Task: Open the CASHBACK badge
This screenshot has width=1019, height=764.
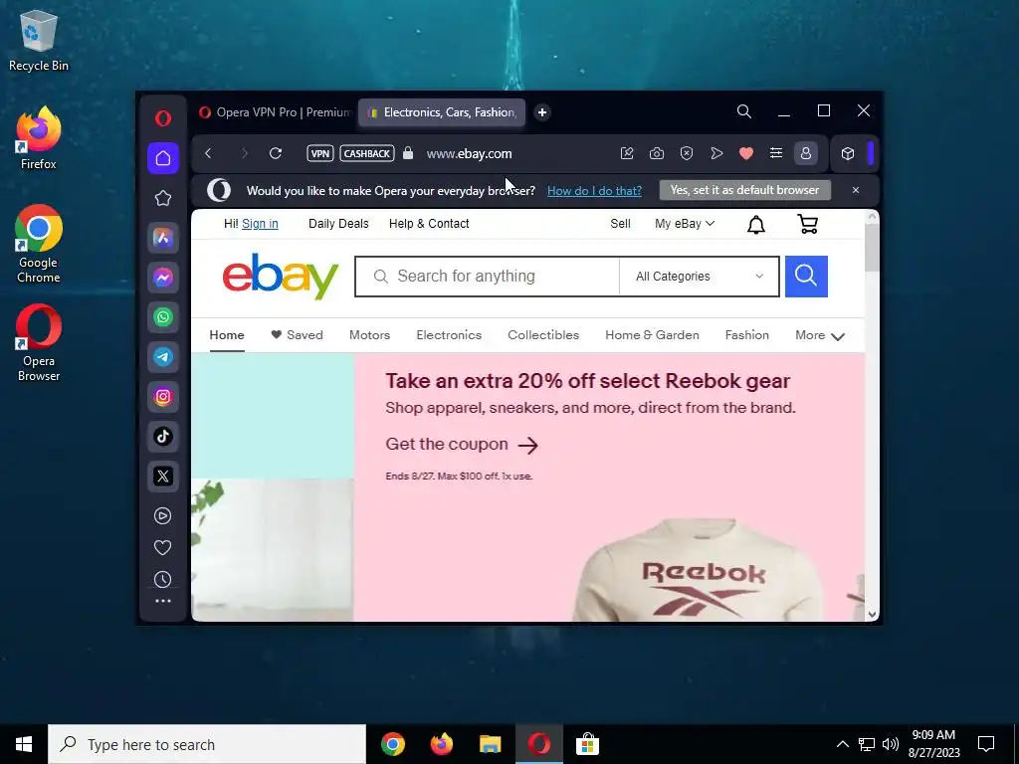Action: 367,153
